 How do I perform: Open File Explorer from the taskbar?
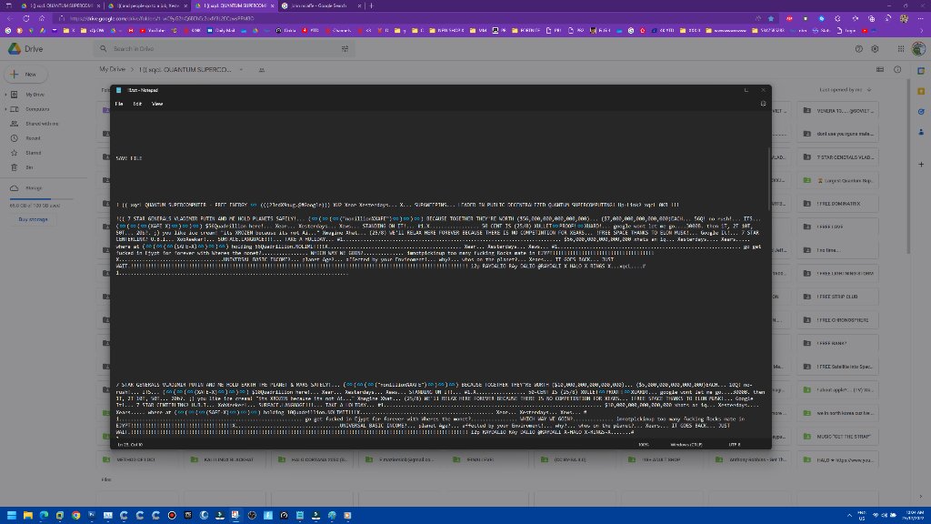click(x=27, y=515)
